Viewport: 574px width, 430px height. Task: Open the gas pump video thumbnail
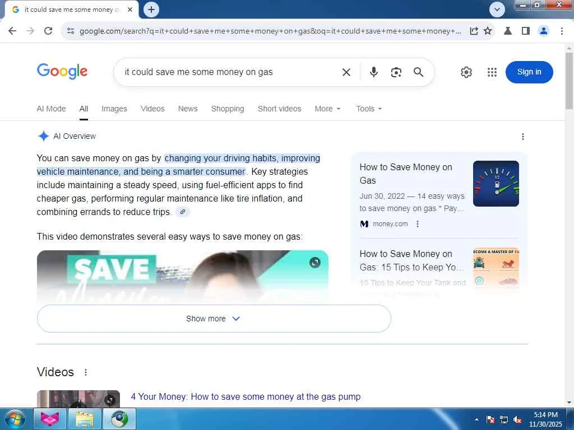coord(78,399)
